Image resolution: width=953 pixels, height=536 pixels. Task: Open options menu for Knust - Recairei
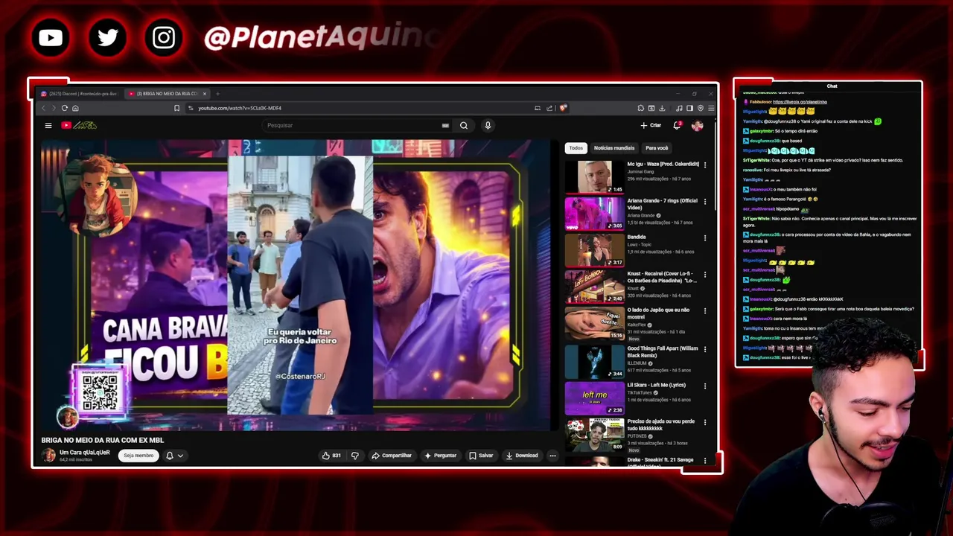pos(705,275)
